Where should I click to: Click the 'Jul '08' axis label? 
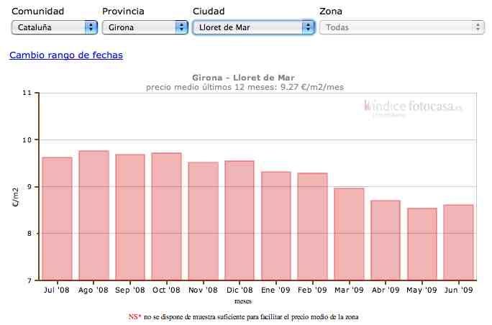coord(57,290)
